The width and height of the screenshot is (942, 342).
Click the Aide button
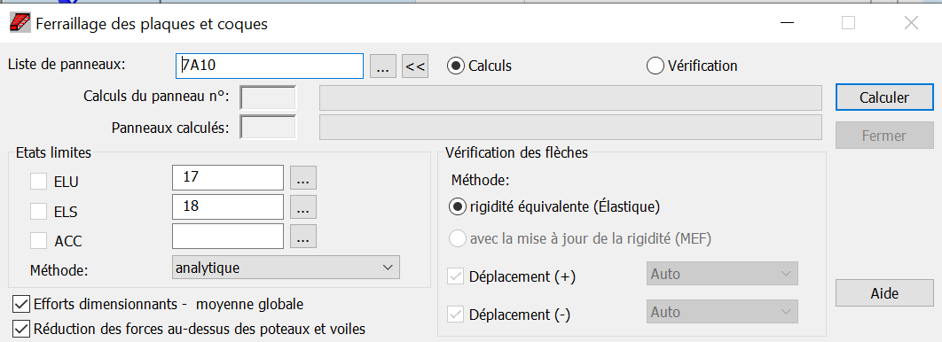[x=875, y=293]
